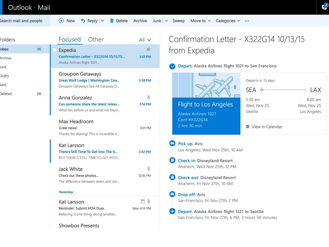Image resolution: width=329 pixels, height=247 pixels.
Task: Open the Jack White photos email
Action: [105, 175]
